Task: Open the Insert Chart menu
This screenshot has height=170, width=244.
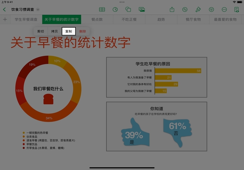Action: [x=115, y=10]
